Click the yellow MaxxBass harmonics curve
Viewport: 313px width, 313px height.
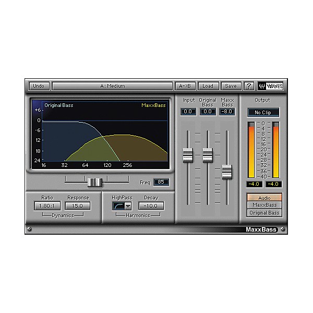[x=124, y=135]
